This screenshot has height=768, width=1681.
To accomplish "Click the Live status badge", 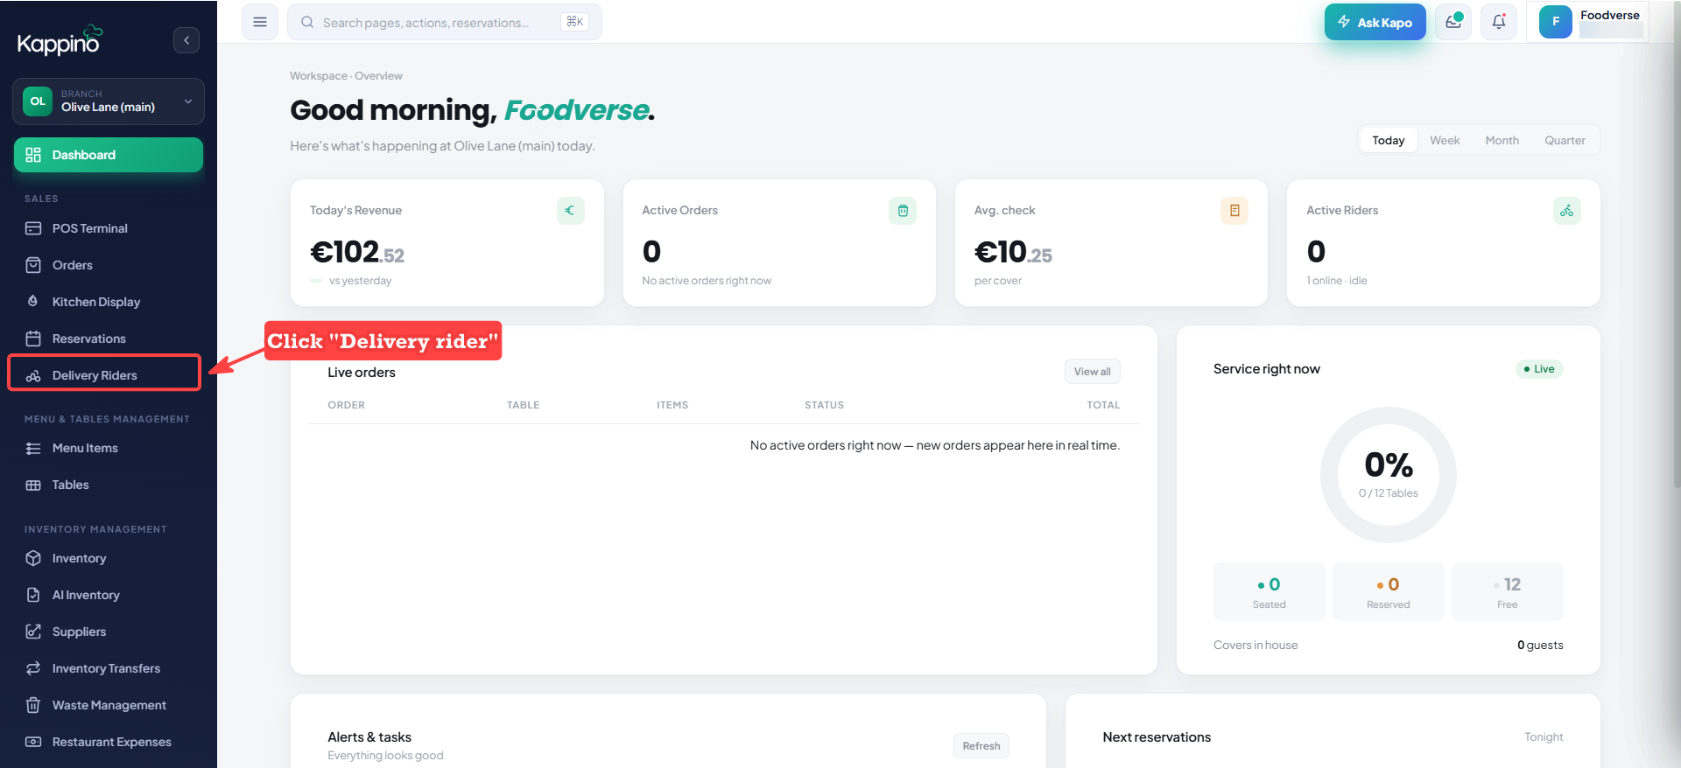I will [1539, 369].
